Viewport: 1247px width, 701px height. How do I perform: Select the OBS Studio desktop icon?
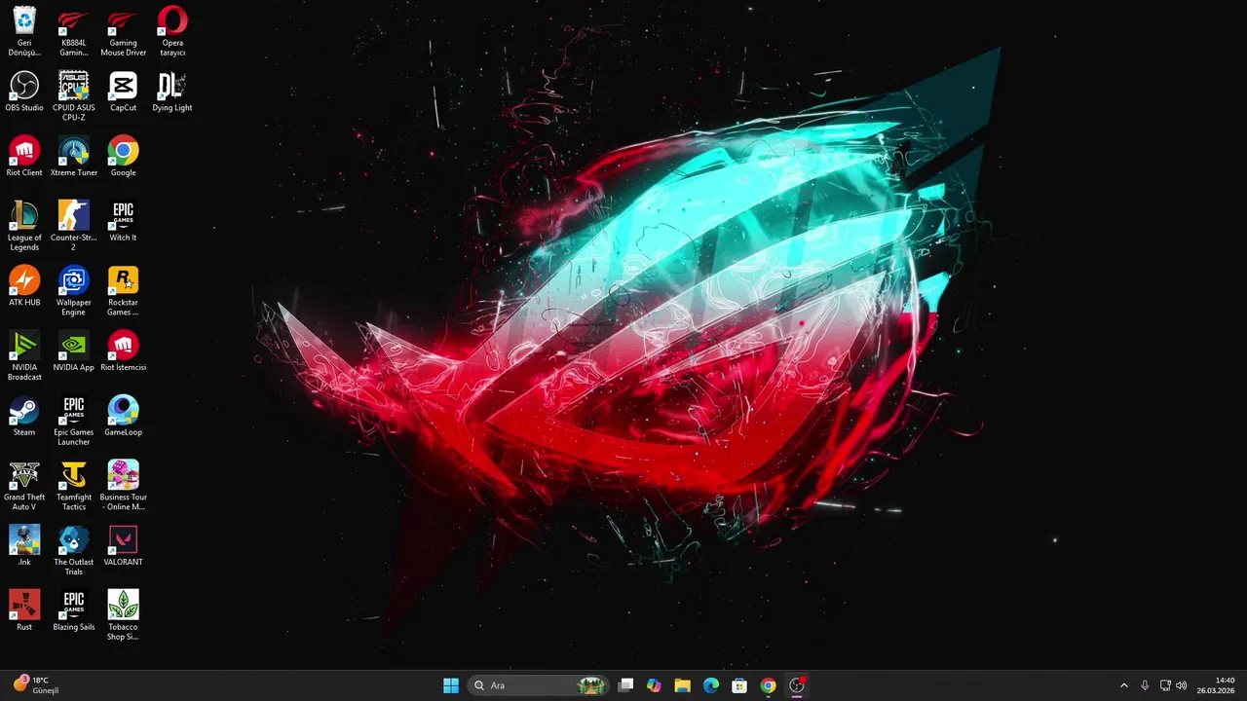[x=24, y=92]
